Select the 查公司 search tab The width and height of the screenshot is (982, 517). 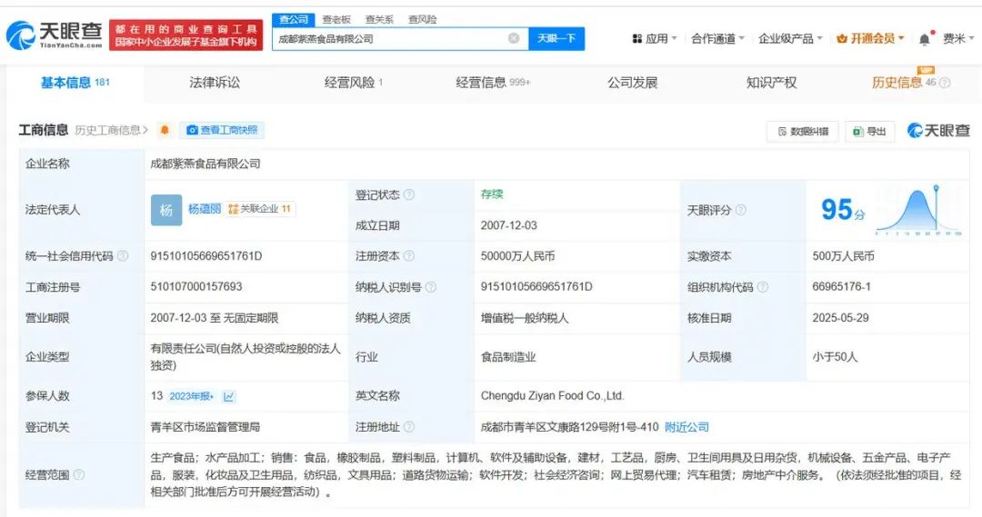294,19
